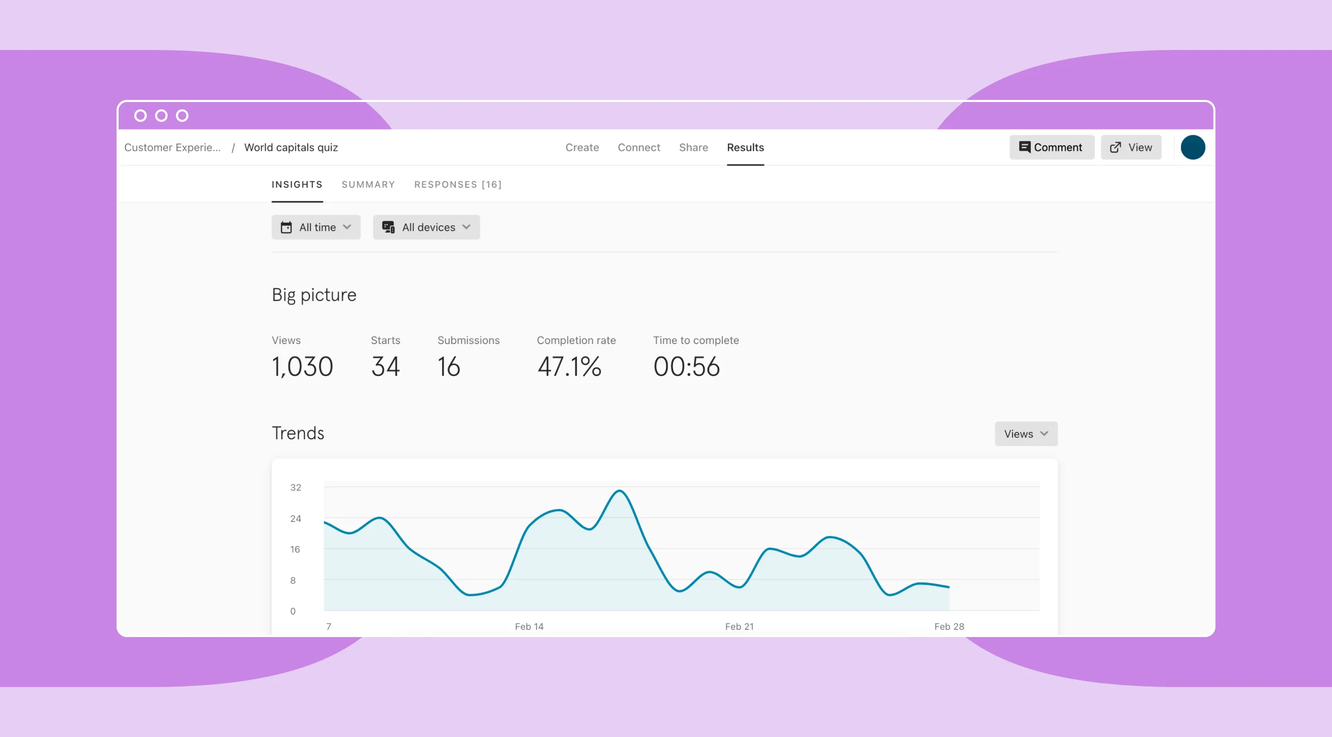Click the highest peak of the trend line
This screenshot has width=1332, height=737.
(620, 491)
